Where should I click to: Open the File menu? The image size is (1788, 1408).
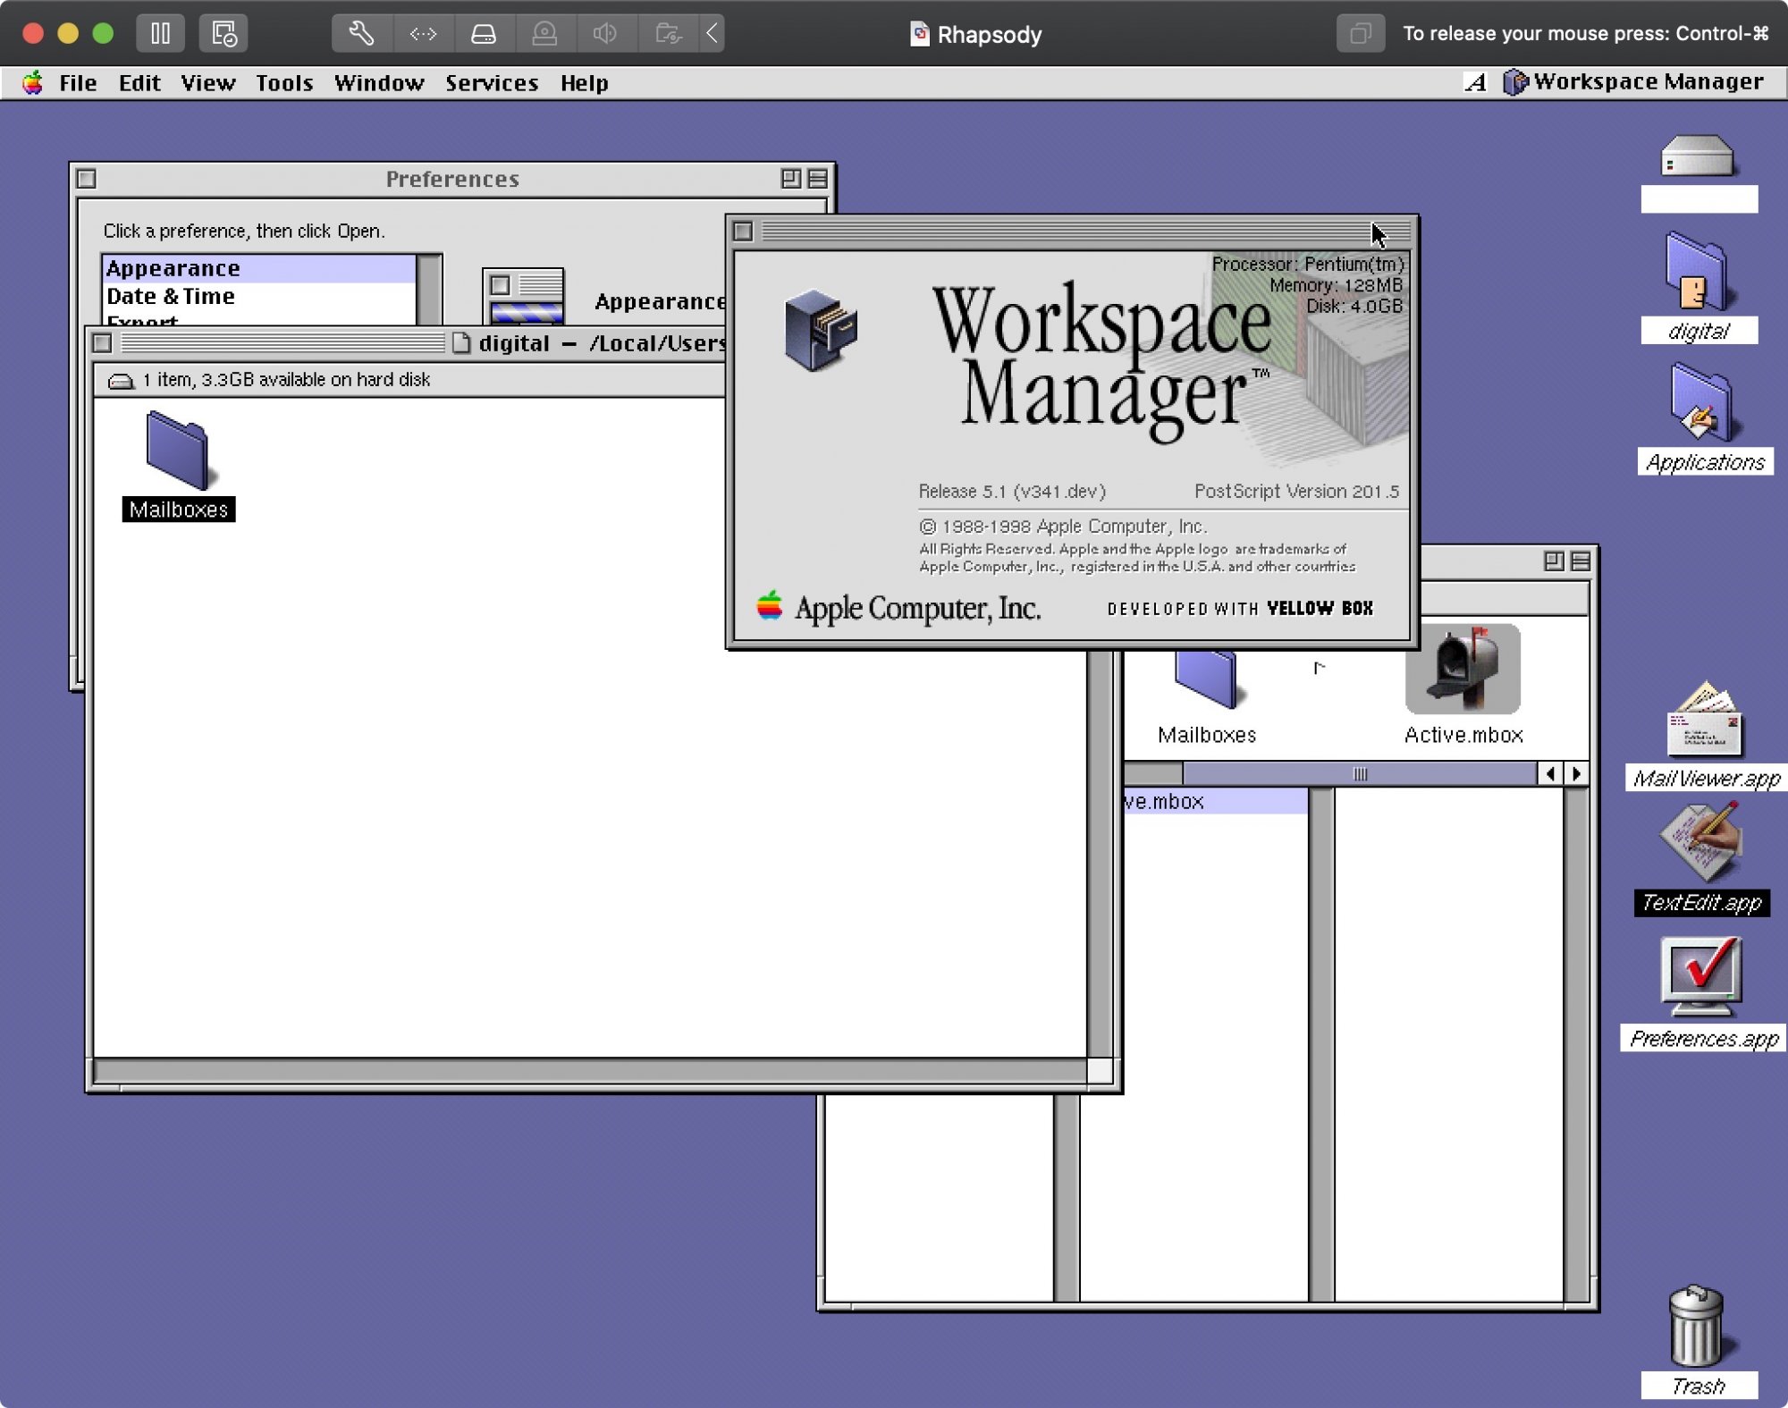coord(78,83)
